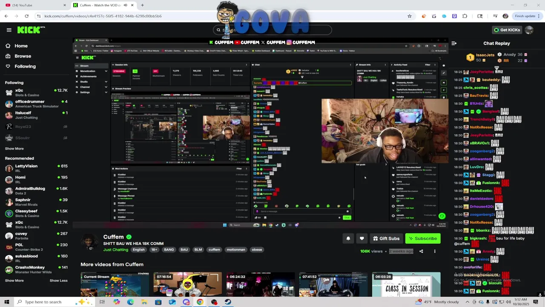This screenshot has width=545, height=307.
Task: Click the Windows taskbar search box
Action: click(54, 302)
